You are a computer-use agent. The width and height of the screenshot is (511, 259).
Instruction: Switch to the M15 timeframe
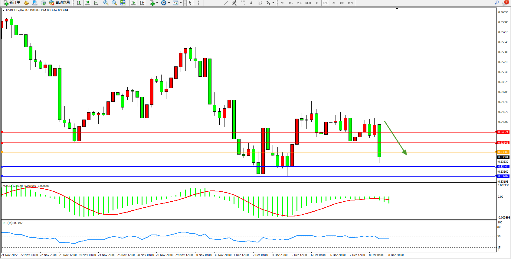pyautogui.click(x=299, y=3)
